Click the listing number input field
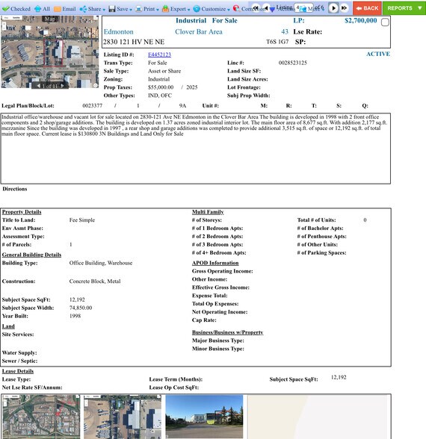Viewport: 426px width, 439px height. click(303, 7)
